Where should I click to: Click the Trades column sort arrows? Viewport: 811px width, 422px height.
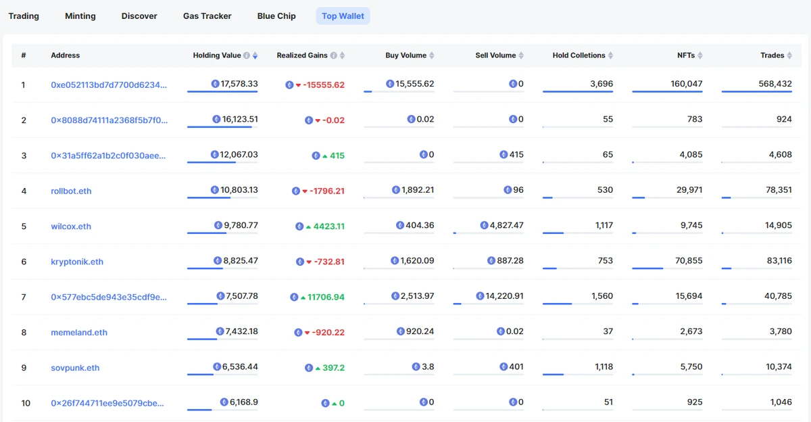coord(789,55)
